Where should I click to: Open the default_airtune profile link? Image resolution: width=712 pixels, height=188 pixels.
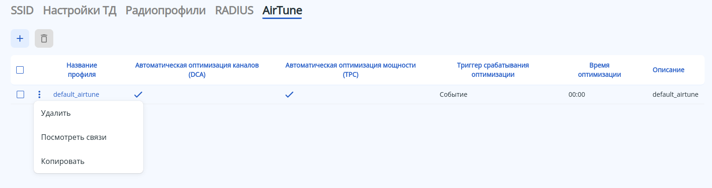[x=76, y=94]
